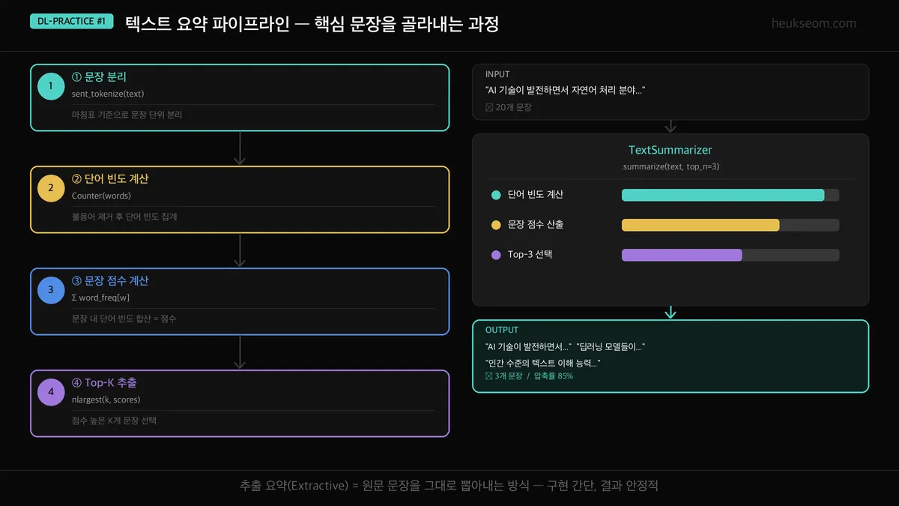
Task: Click the DL-PRACTICE #1 badge
Action: [71, 22]
